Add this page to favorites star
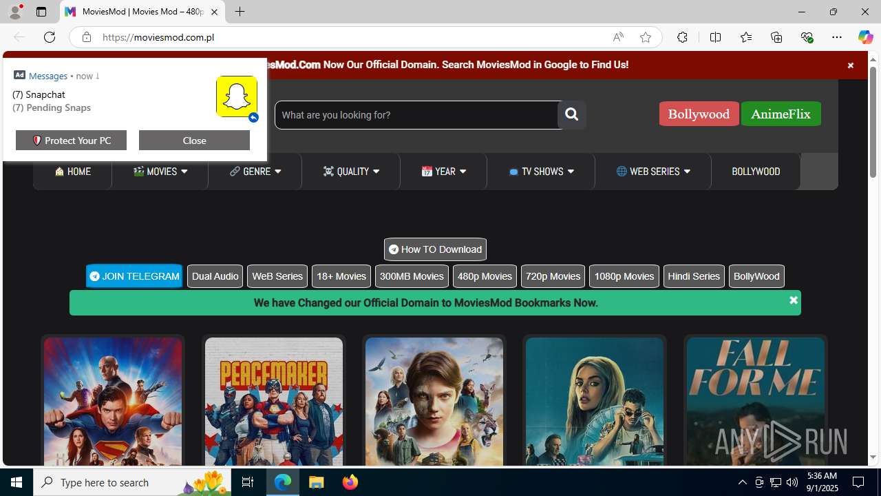Image resolution: width=881 pixels, height=496 pixels. [646, 37]
